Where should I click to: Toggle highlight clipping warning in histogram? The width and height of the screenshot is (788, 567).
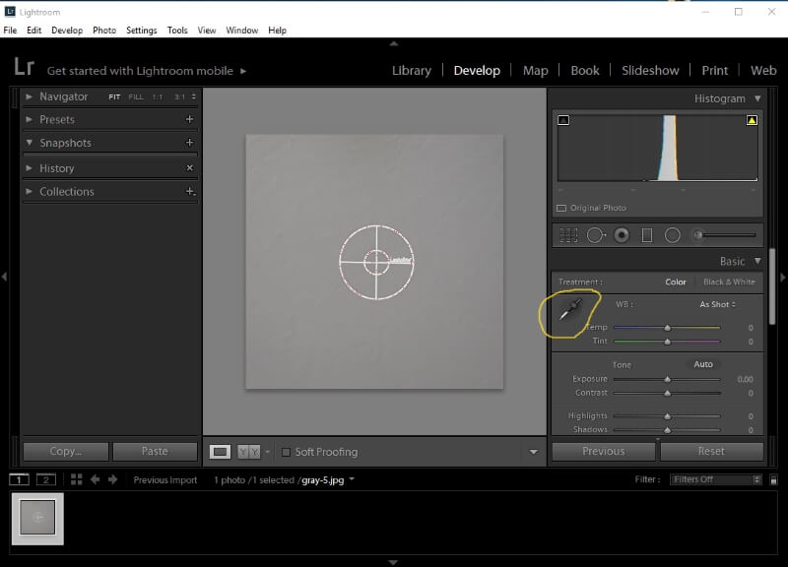[x=752, y=120]
